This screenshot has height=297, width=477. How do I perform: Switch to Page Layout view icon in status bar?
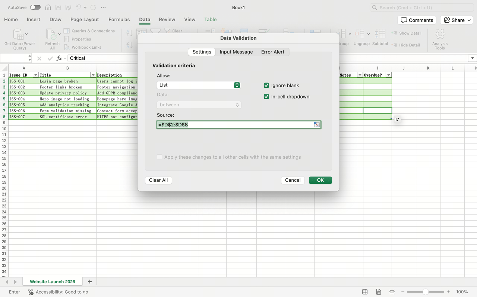(x=379, y=292)
